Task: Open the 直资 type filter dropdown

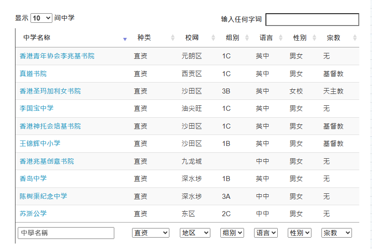Action: [x=150, y=233]
